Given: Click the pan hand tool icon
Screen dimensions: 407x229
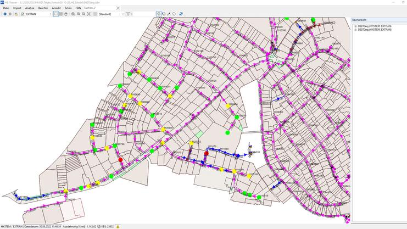Looking at the screenshot, I should pyautogui.click(x=66, y=14).
